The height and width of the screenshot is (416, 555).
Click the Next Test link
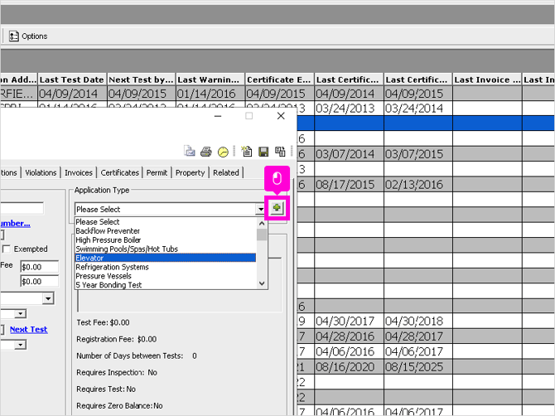(x=29, y=329)
